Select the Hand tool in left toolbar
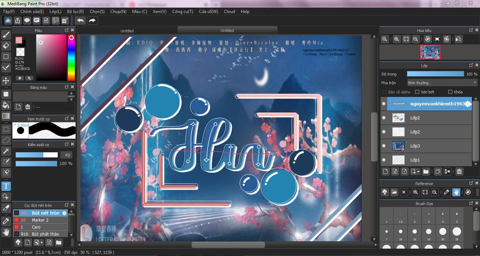Screen dimensions: 480x256 pos(6,232)
